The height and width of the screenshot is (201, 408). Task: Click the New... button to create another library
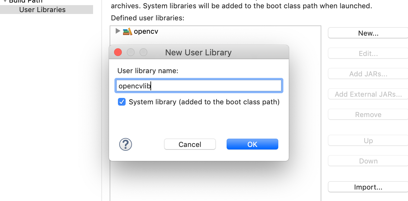click(x=369, y=33)
